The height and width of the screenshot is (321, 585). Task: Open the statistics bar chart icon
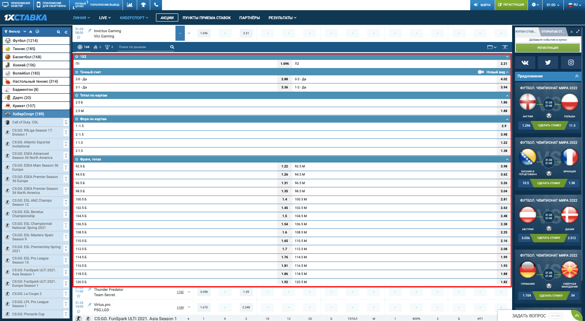pyautogui.click(x=129, y=5)
